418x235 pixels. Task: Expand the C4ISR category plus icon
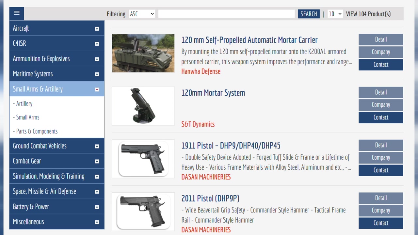[97, 44]
